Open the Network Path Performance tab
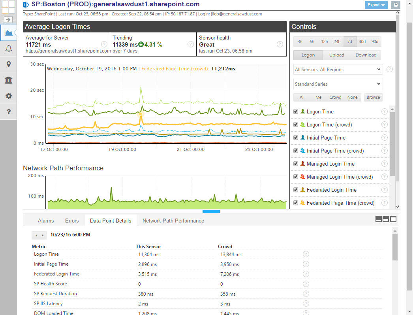The width and height of the screenshot is (413, 315). (x=173, y=221)
